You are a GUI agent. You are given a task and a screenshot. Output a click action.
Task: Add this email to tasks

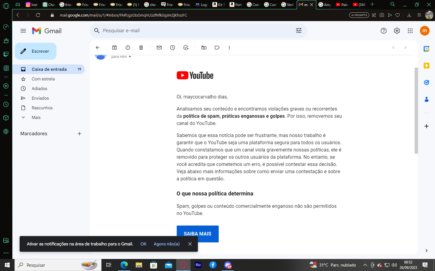(186, 48)
